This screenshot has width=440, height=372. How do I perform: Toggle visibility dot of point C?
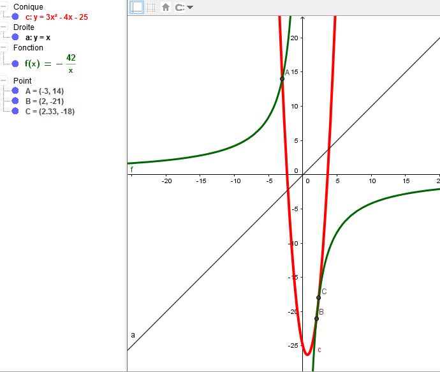pos(15,112)
